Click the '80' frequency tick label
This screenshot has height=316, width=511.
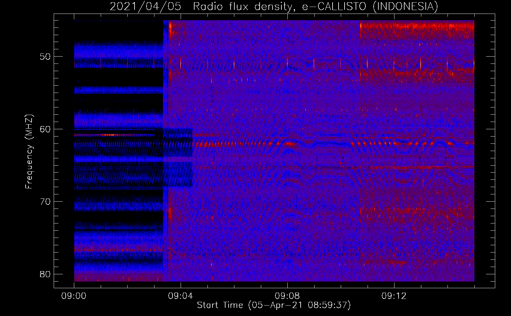tap(45, 274)
